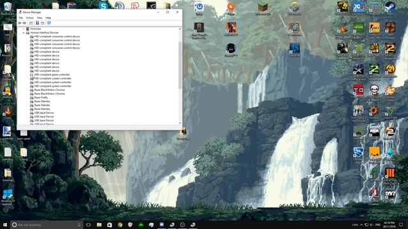The image size is (408, 229).
Task: Expand the Firmware category
Action: point(24,29)
